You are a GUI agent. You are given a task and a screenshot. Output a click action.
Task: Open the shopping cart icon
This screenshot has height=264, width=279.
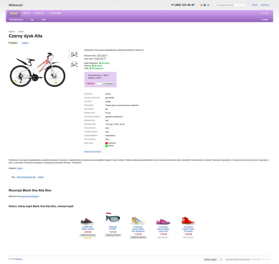262,13
